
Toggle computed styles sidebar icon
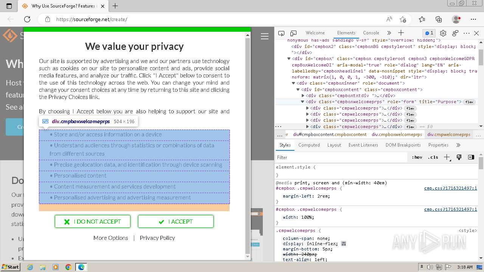(x=471, y=157)
